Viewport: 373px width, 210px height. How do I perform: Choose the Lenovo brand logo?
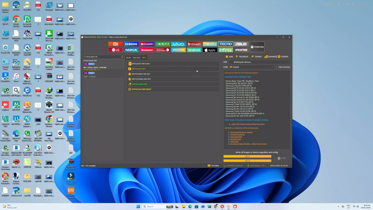click(147, 50)
